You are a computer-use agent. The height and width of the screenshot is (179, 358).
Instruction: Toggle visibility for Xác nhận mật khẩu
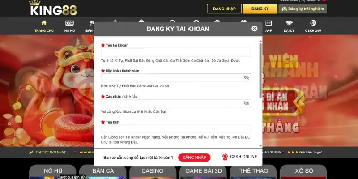point(246,103)
